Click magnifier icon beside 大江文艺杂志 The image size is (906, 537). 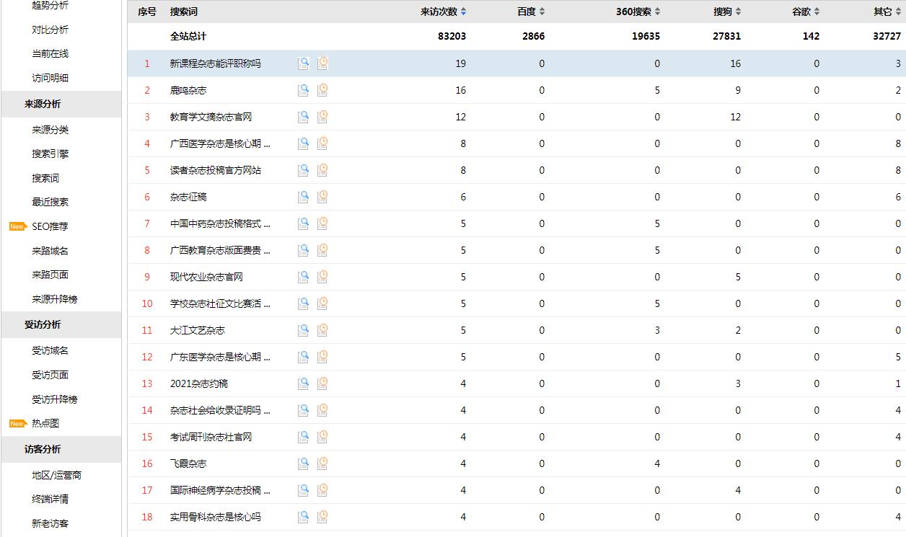[x=303, y=330]
